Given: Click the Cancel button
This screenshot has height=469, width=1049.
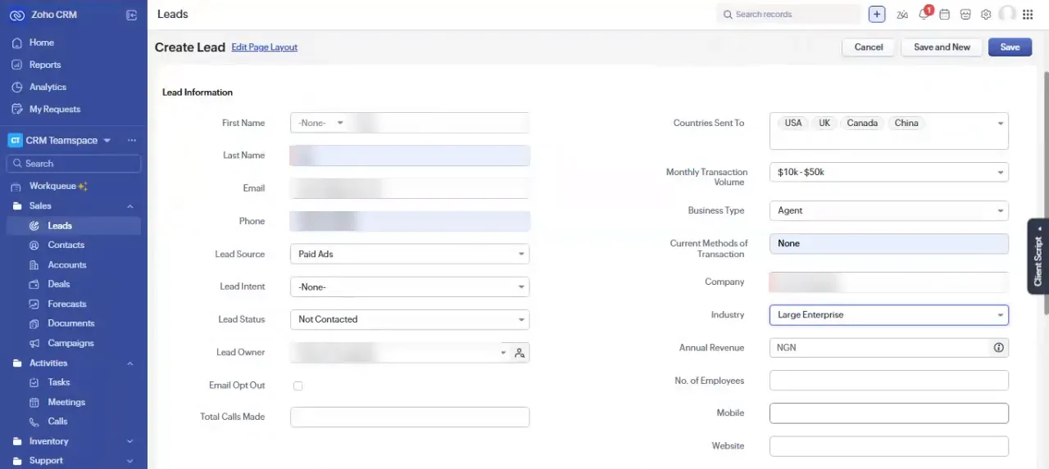Looking at the screenshot, I should click(x=869, y=47).
